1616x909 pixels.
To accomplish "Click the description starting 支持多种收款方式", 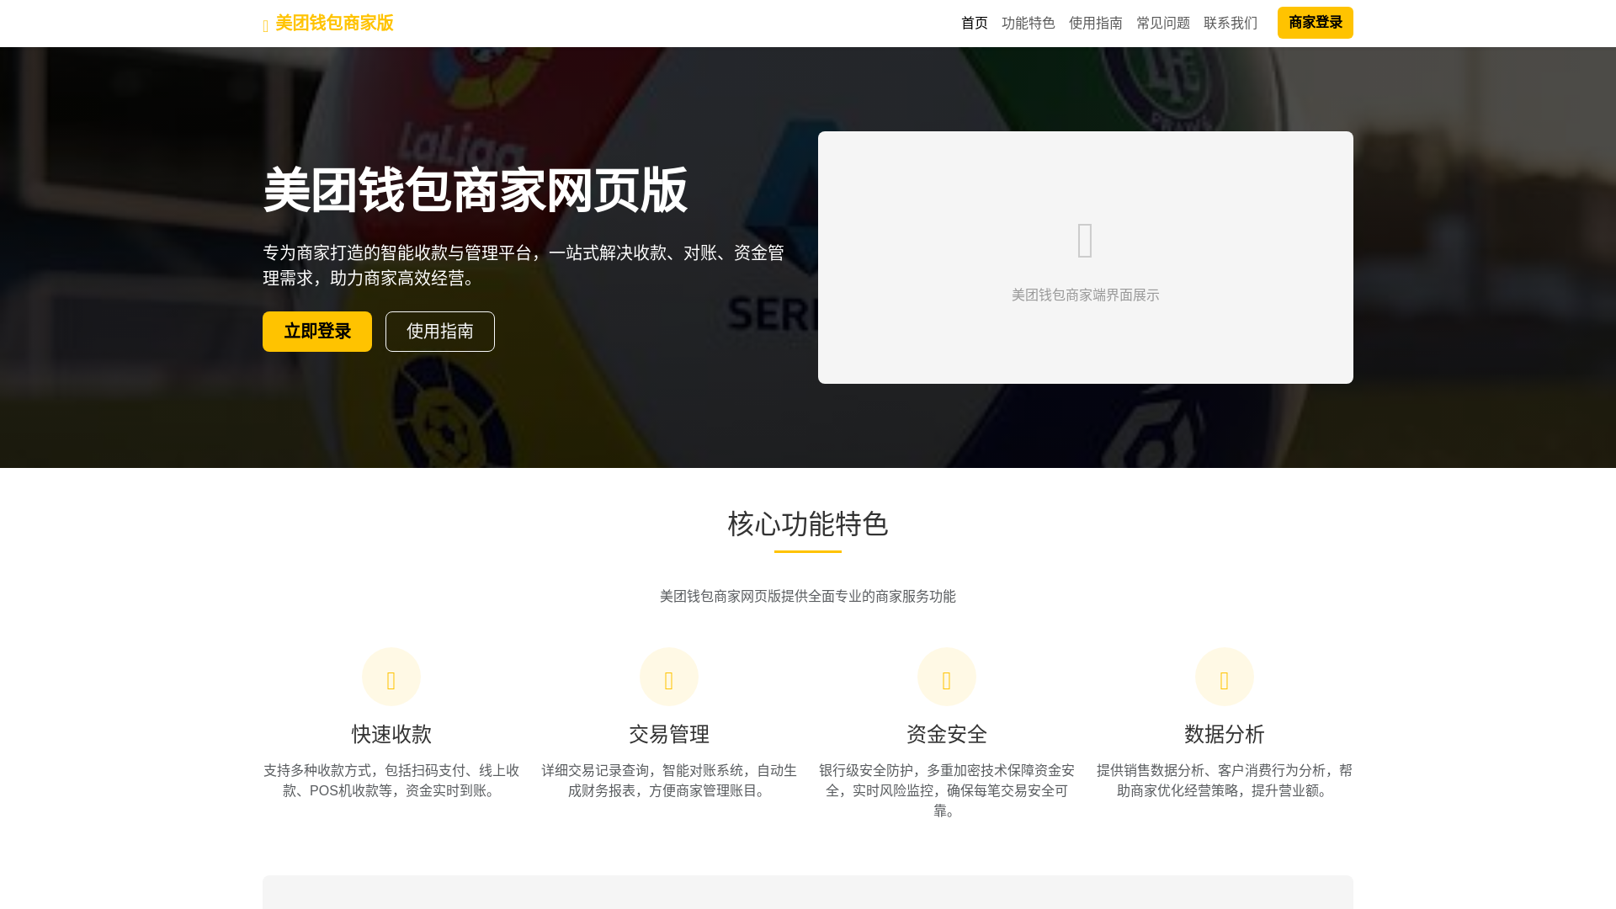I will coord(391,781).
